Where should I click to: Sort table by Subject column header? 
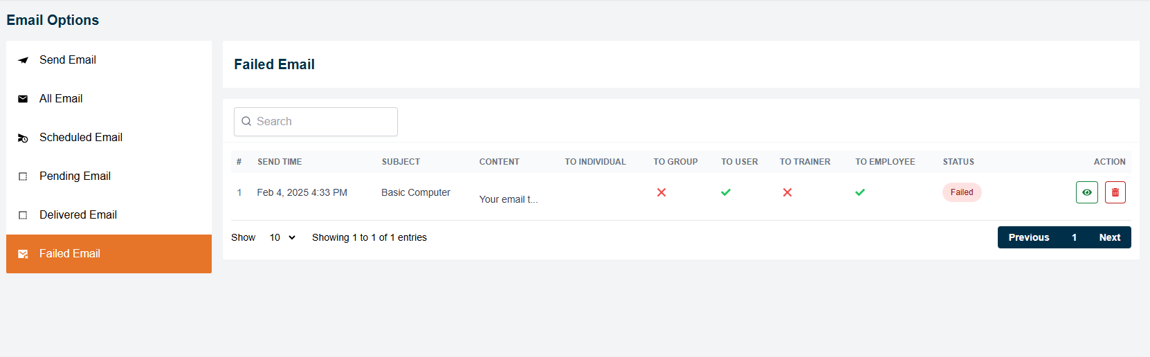401,162
